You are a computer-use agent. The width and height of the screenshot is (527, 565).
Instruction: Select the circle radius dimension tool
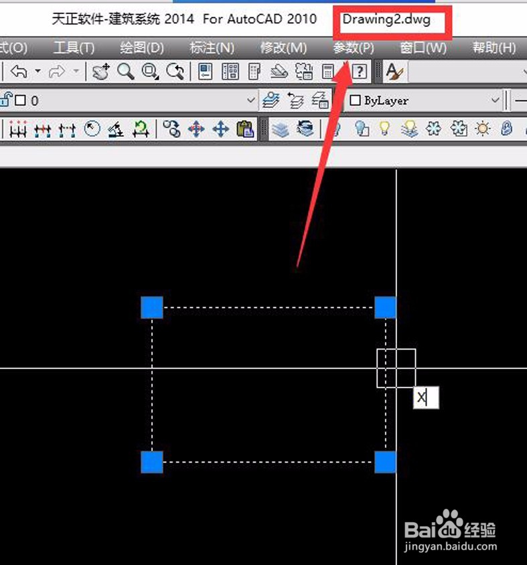[x=92, y=129]
